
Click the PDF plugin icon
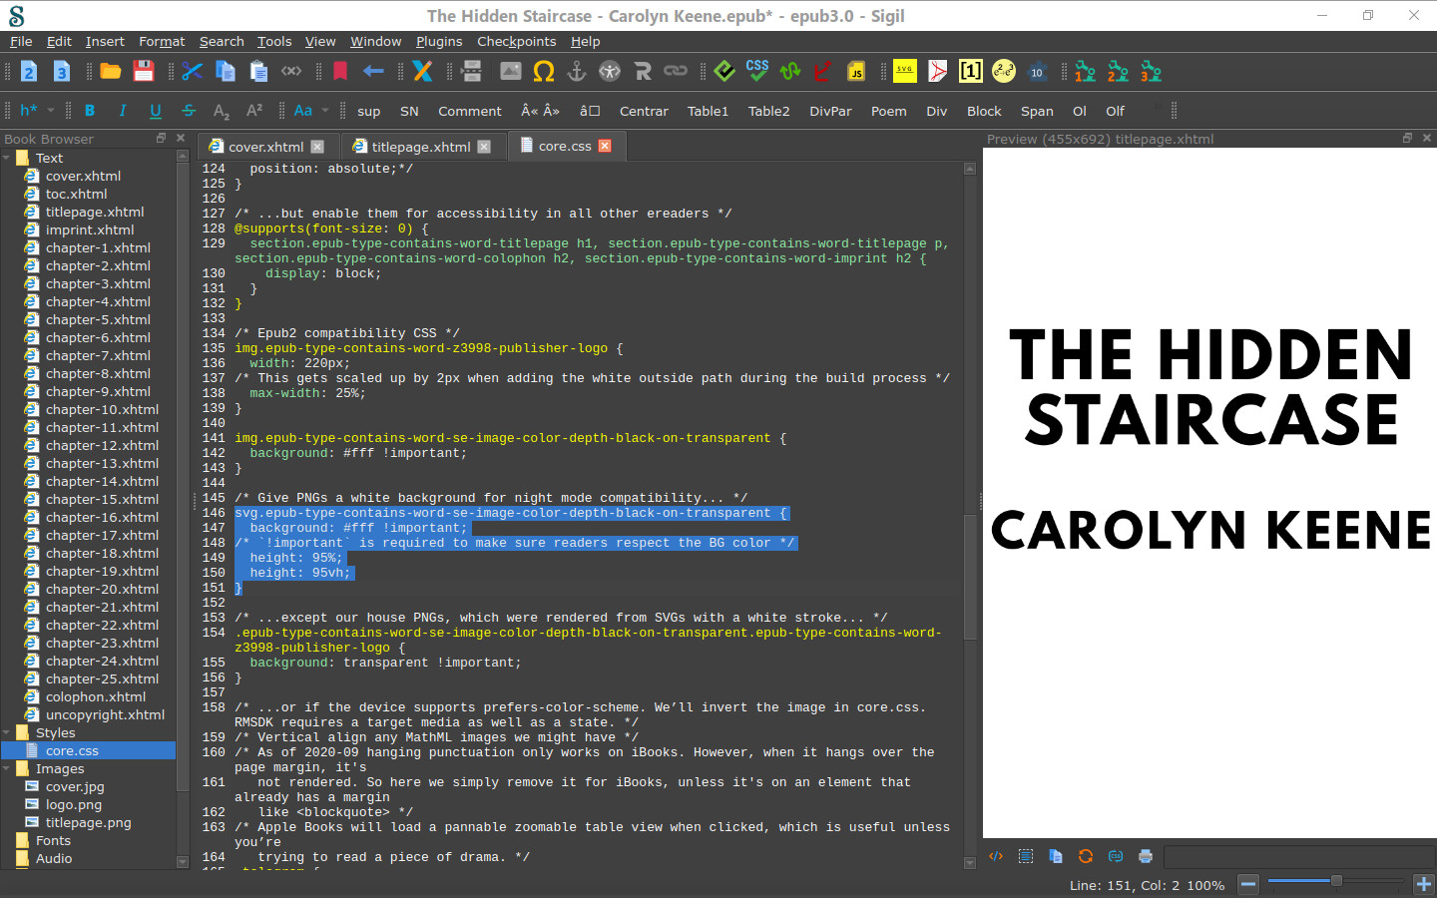[938, 72]
